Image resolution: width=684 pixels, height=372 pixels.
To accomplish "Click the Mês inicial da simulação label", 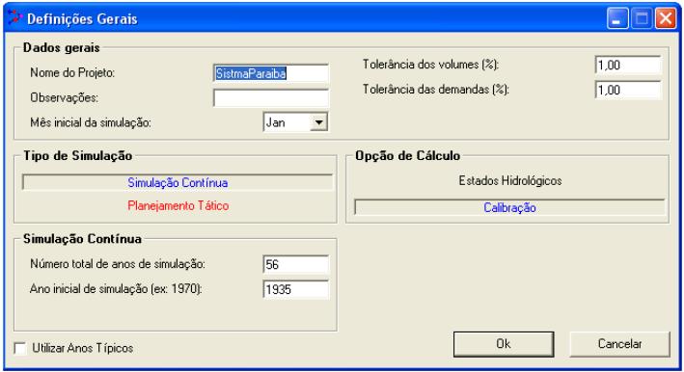I will (91, 122).
